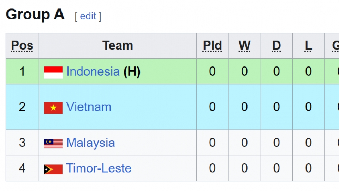Click the Pld column header
The height and width of the screenshot is (191, 339).
[x=212, y=46]
